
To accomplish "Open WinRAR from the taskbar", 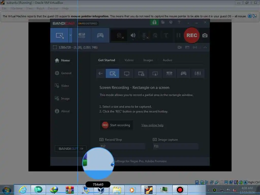I will coord(70,190).
